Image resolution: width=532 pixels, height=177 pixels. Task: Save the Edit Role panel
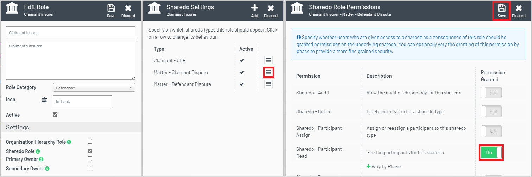click(x=111, y=11)
